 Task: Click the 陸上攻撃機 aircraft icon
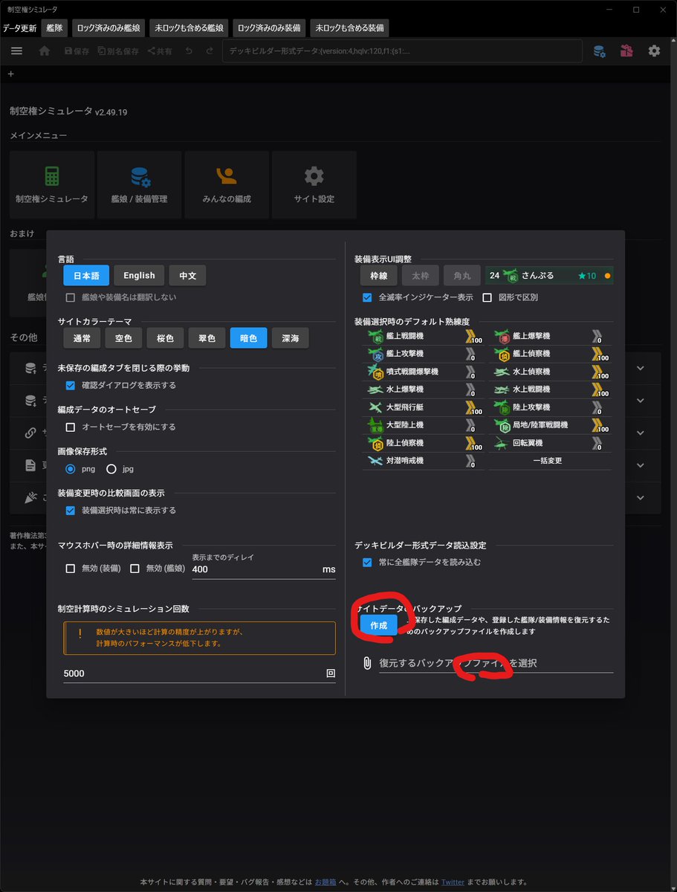tap(502, 407)
